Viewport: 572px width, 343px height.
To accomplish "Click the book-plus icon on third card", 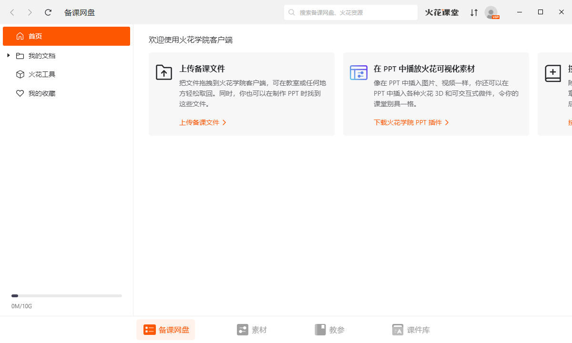I will (x=553, y=73).
